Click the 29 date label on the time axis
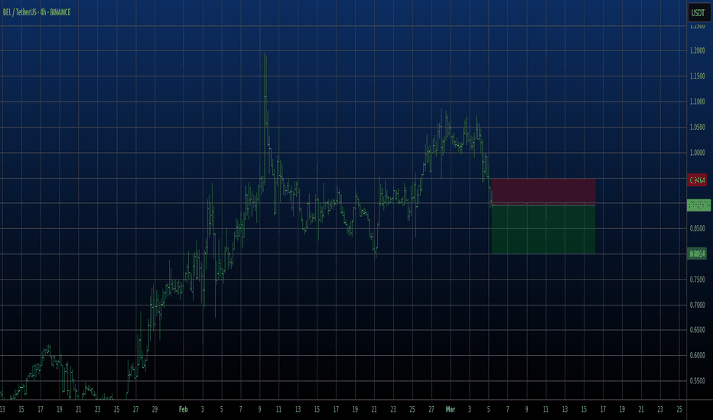The image size is (713, 420). point(155,409)
